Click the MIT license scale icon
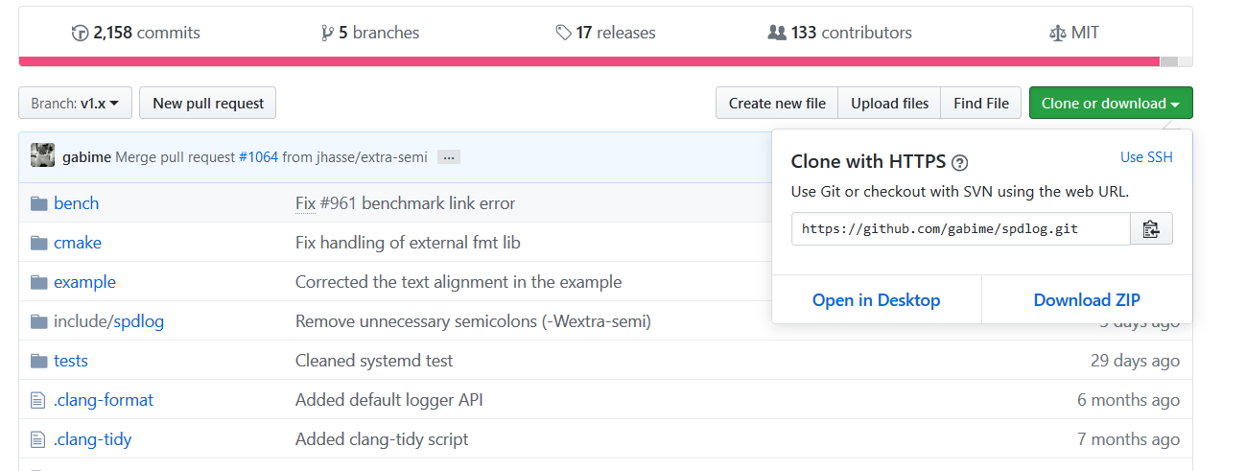The height and width of the screenshot is (471, 1246). pyautogui.click(x=1057, y=33)
